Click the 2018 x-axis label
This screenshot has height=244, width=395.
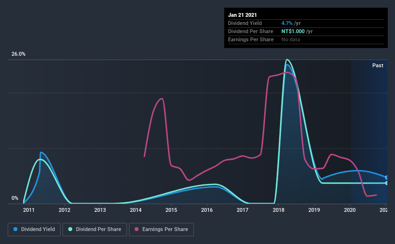(279, 210)
